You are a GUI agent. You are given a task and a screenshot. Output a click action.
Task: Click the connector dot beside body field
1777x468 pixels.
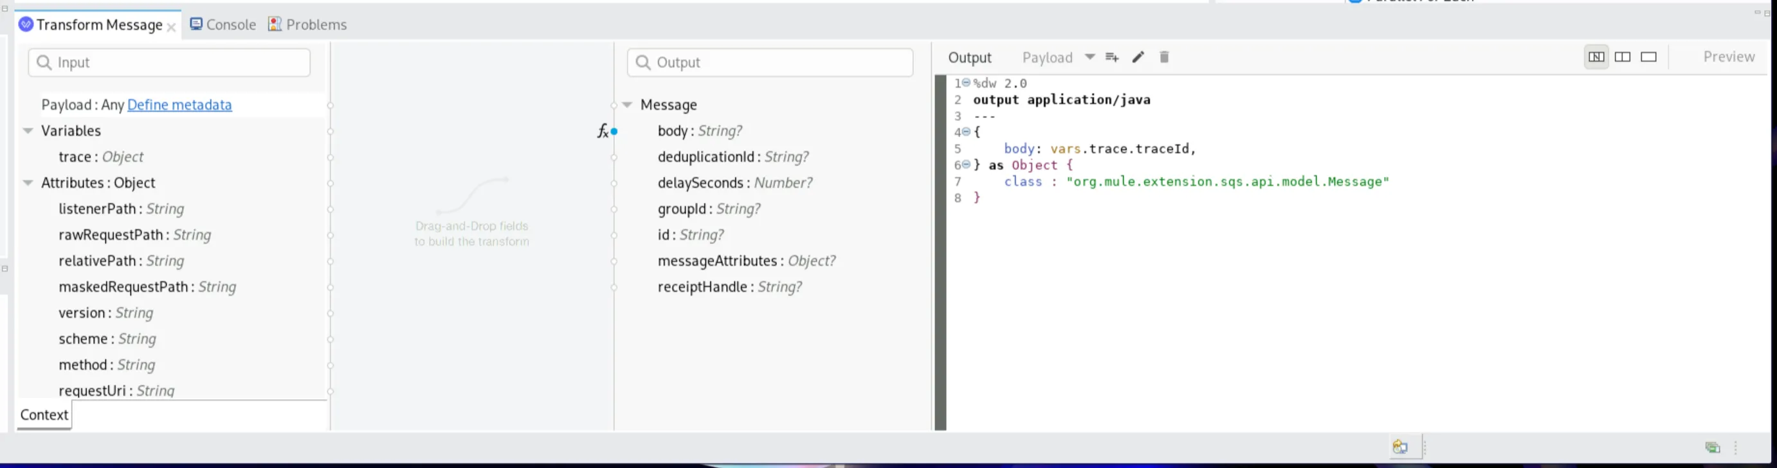coord(614,132)
